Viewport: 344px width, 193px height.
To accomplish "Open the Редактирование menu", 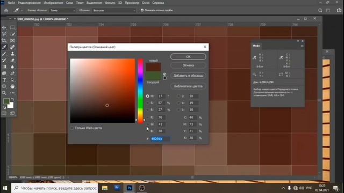I will pyautogui.click(x=29, y=3).
